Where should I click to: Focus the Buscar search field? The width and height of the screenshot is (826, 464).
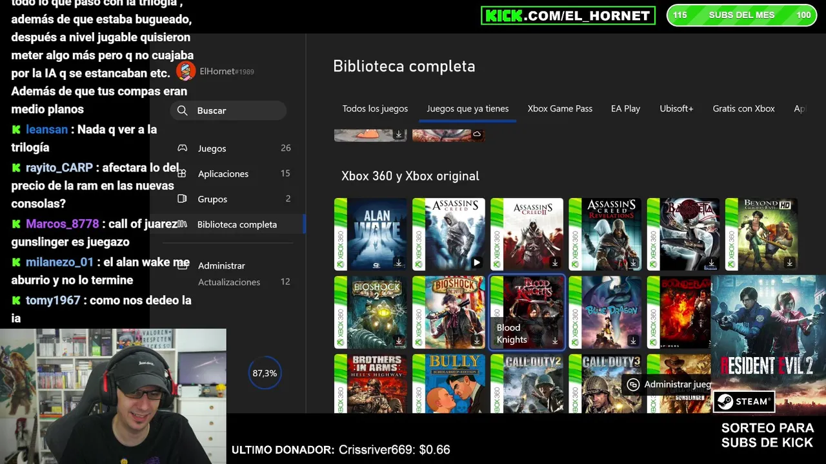point(228,110)
